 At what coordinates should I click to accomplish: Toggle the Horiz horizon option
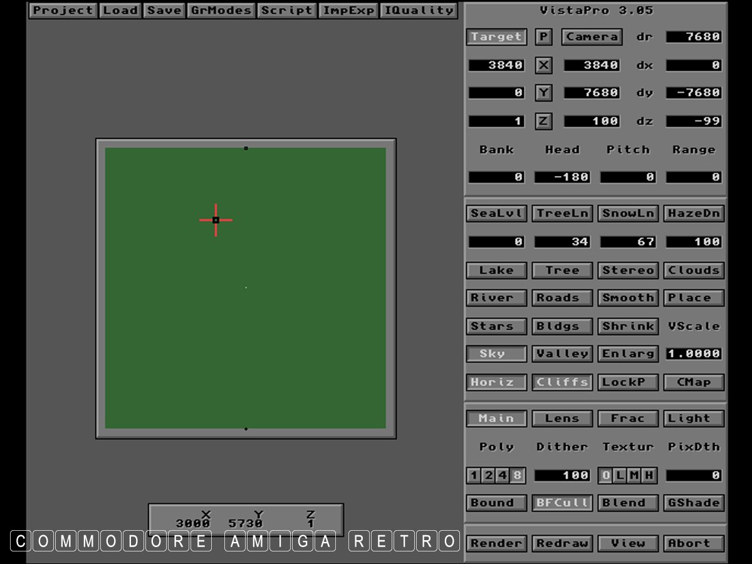496,382
